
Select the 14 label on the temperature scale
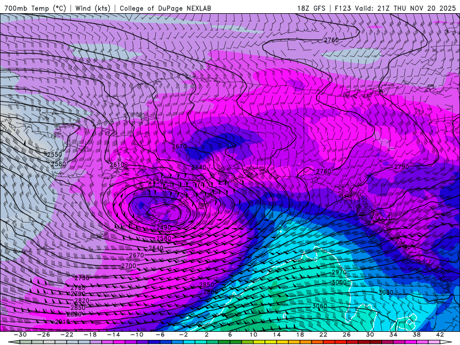(277, 335)
